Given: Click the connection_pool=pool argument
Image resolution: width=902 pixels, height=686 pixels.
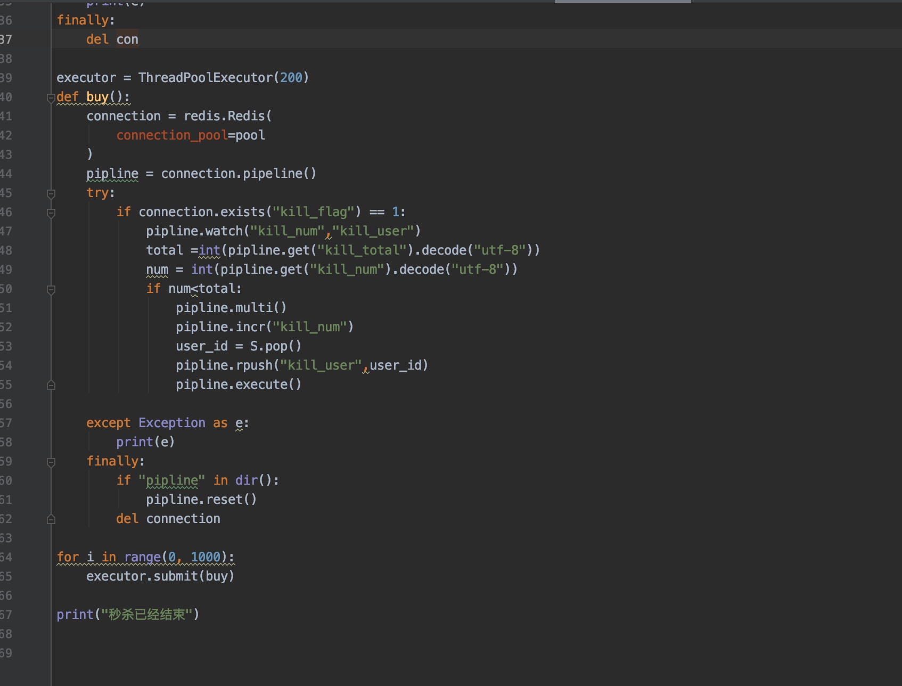Looking at the screenshot, I should pos(191,135).
